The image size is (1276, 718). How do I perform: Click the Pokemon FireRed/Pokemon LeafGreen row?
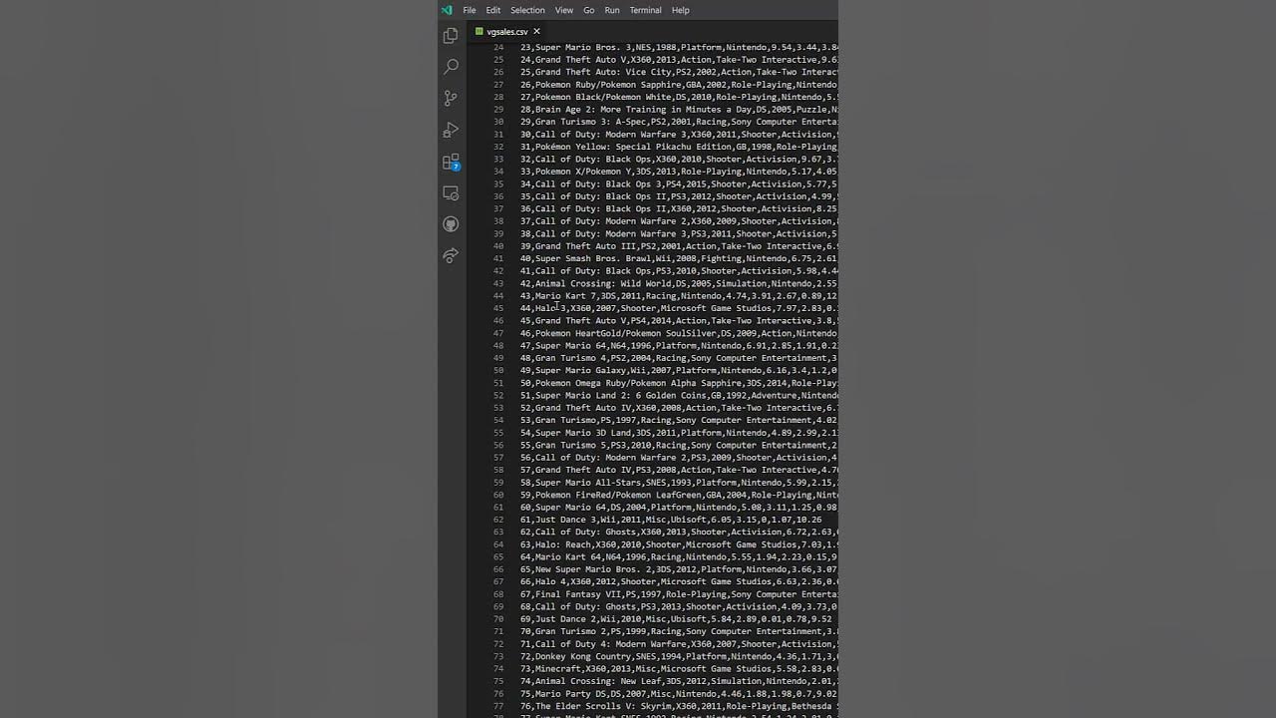click(679, 495)
